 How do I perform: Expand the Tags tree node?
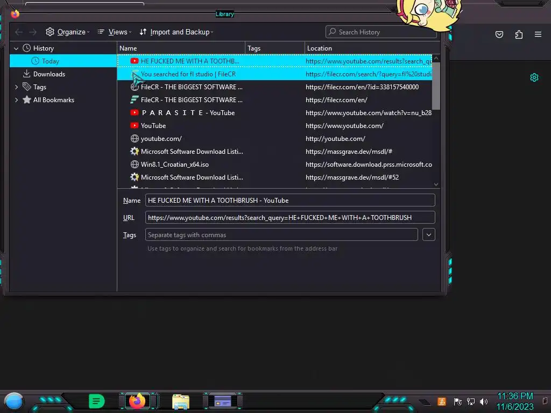click(16, 87)
